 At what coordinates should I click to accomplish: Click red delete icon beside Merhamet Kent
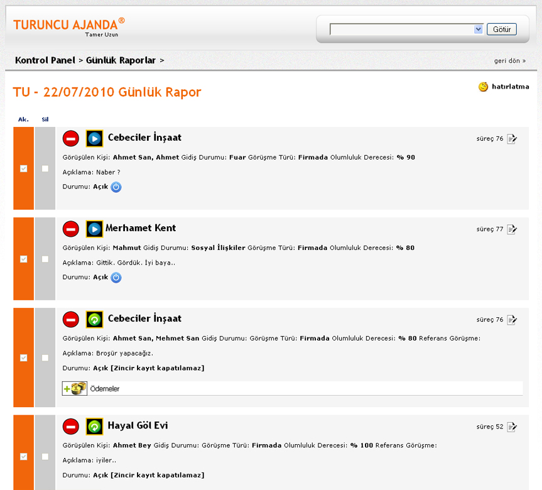(71, 229)
